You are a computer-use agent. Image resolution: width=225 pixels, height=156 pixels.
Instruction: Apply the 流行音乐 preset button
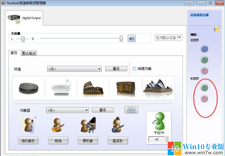pos(28,141)
